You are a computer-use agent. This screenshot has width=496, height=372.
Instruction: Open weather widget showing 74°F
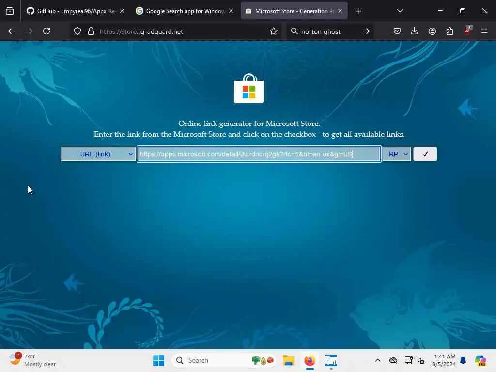click(x=32, y=360)
